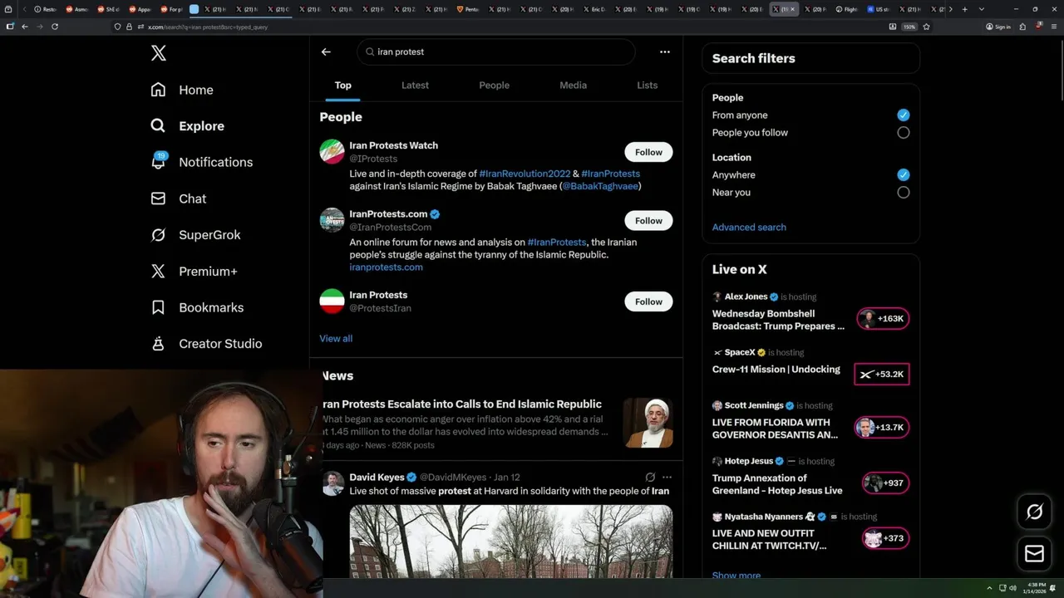Switch to the Latest tab

coord(415,86)
